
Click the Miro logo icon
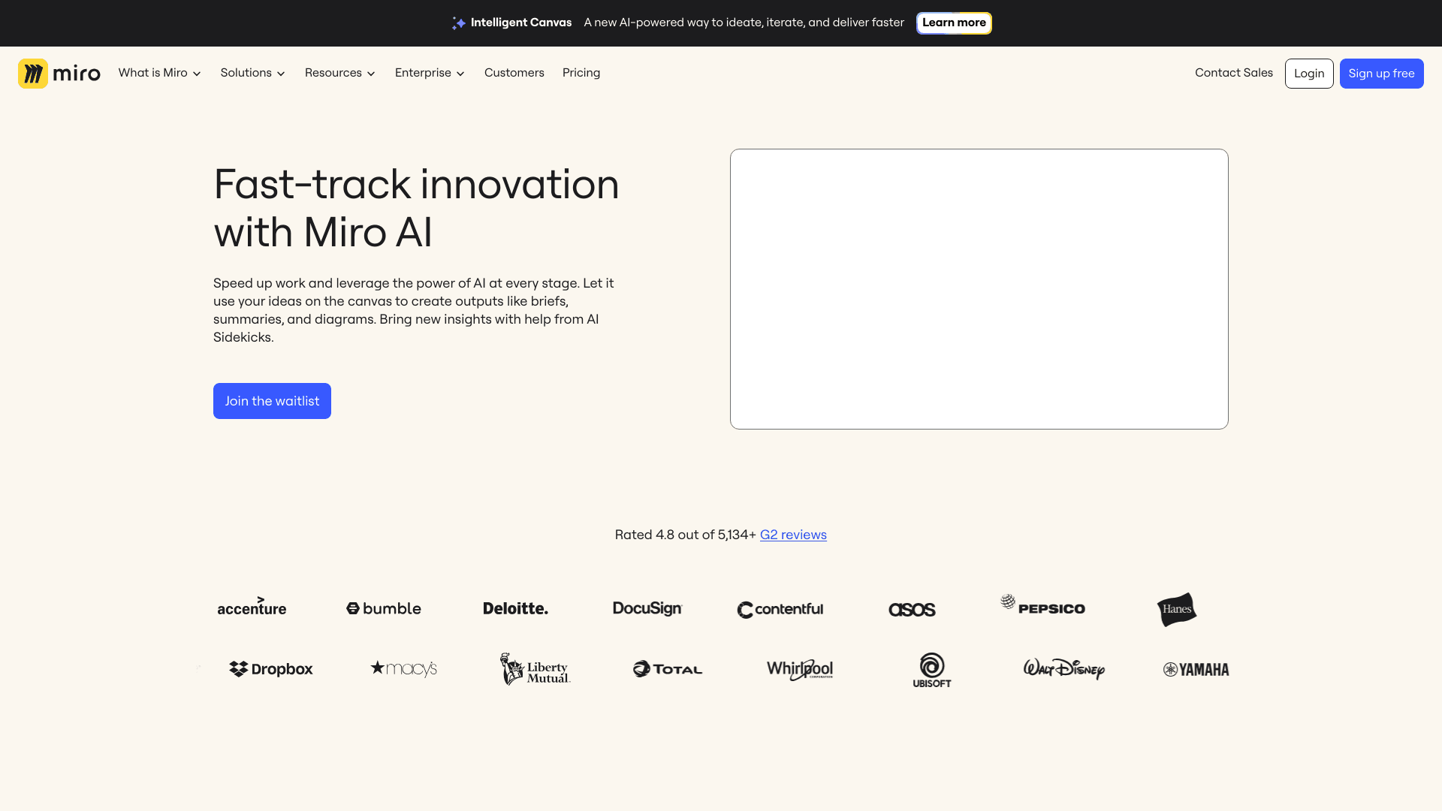tap(33, 74)
